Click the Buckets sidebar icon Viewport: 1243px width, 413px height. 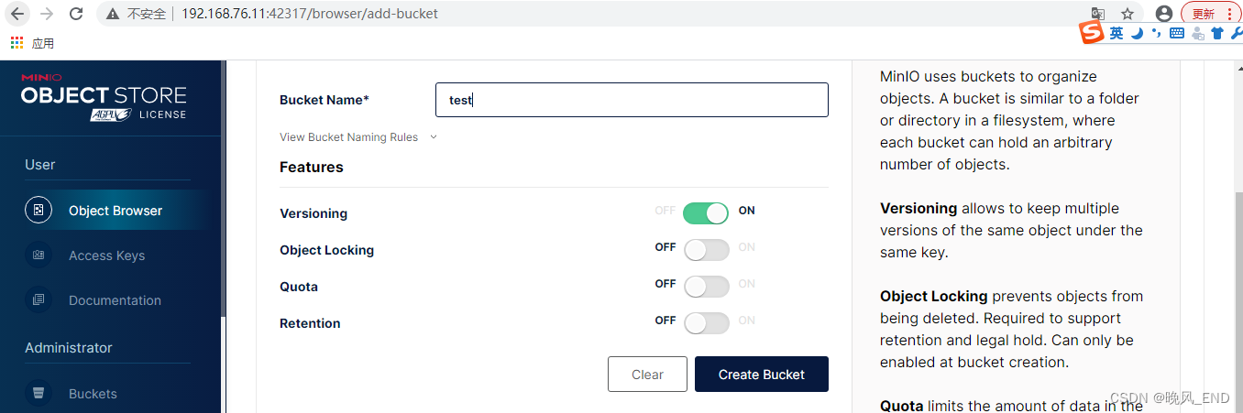38,394
